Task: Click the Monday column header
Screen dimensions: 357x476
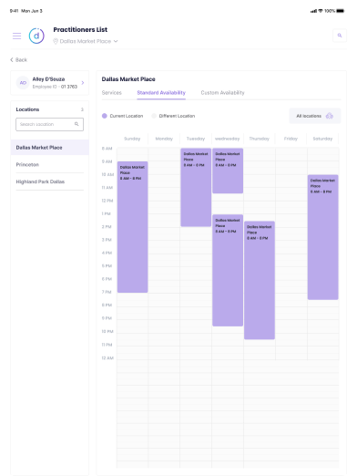Action: click(164, 139)
